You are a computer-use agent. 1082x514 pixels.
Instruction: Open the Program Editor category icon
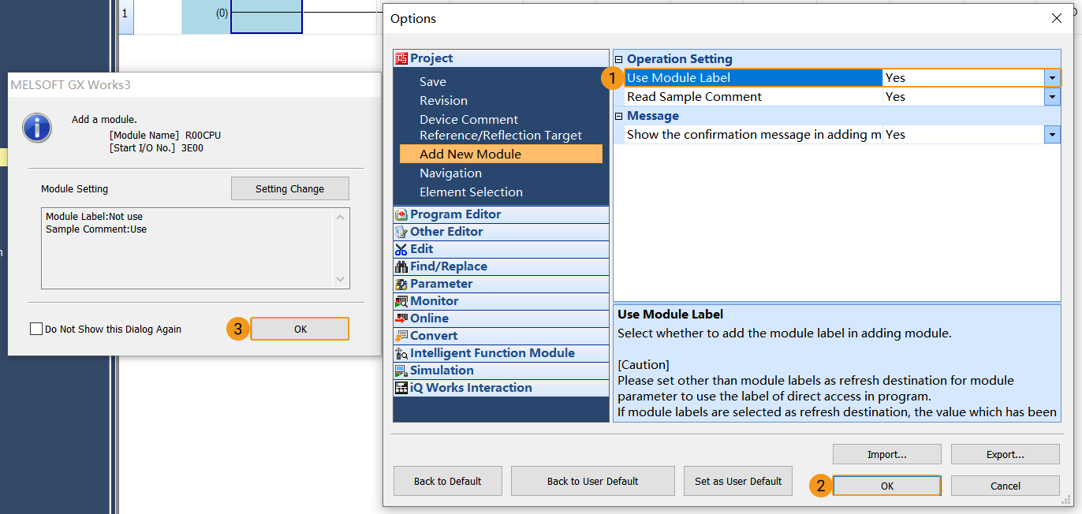(x=401, y=214)
